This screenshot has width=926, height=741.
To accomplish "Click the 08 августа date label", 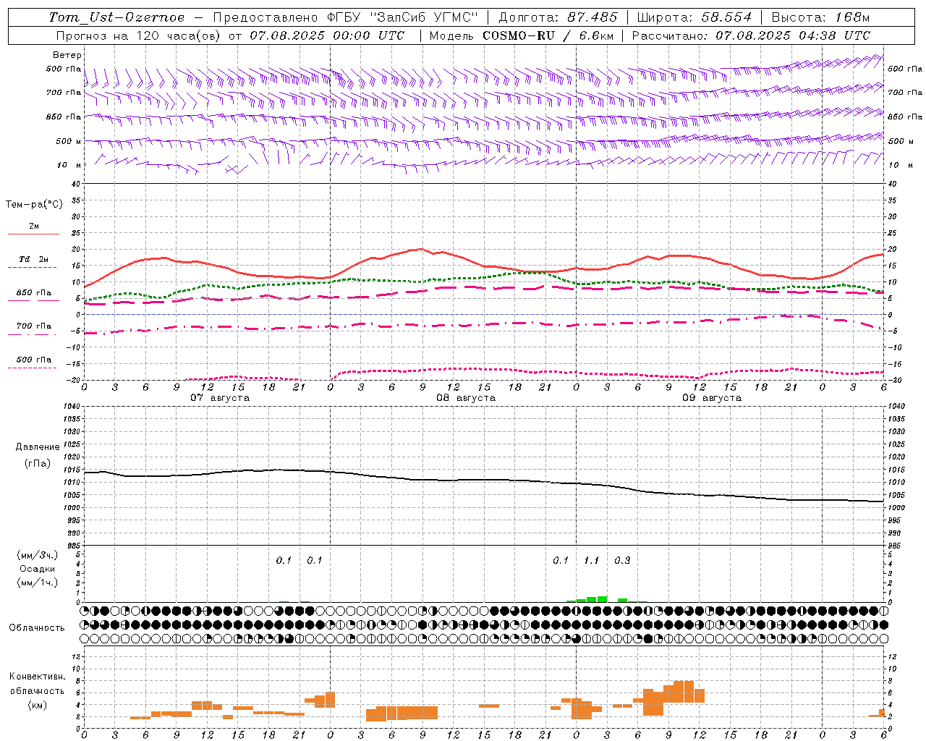I will tap(466, 398).
